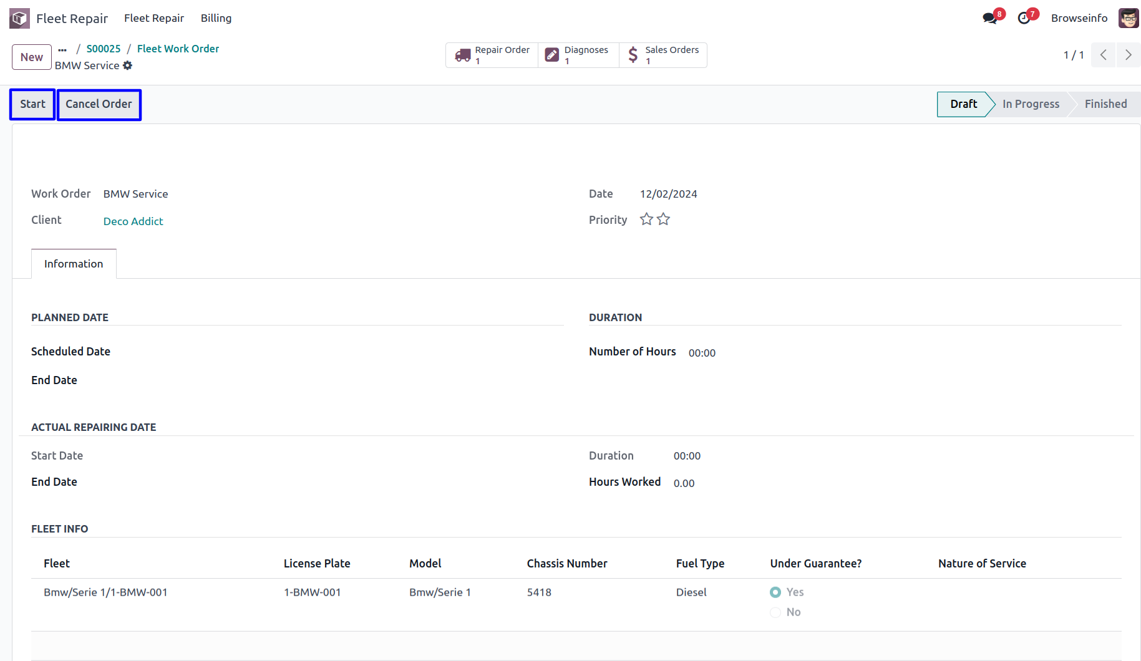This screenshot has height=661, width=1141.
Task: Expand the breadcrumb ellipsis menu
Action: pyautogui.click(x=62, y=49)
